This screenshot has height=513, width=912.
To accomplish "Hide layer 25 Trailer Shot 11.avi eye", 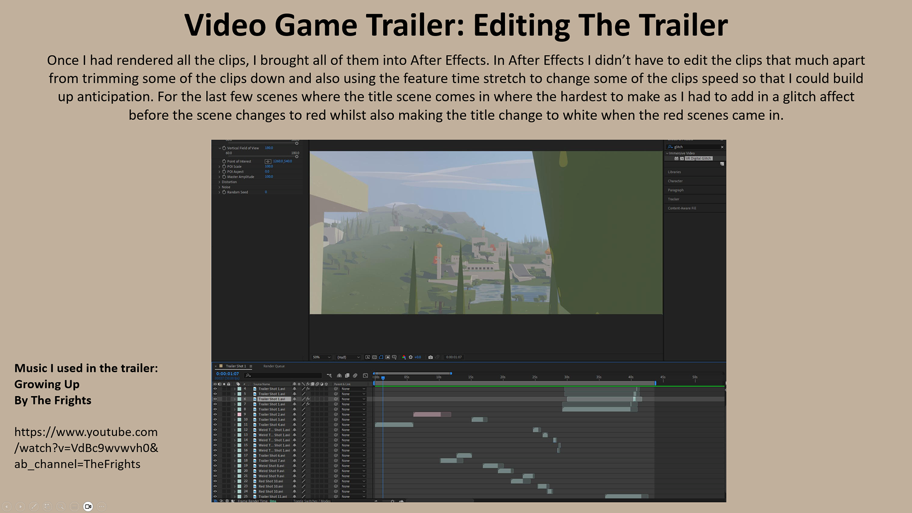I will point(215,496).
